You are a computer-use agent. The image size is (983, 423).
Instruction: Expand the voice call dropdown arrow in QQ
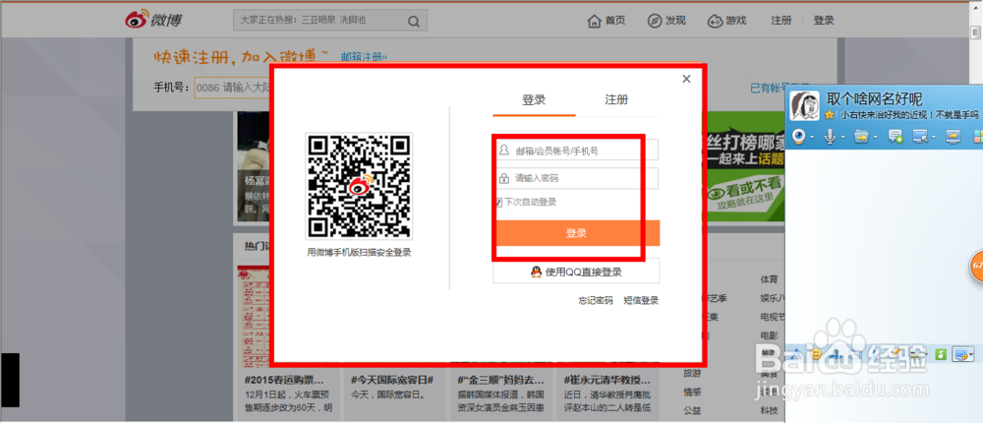pos(843,137)
